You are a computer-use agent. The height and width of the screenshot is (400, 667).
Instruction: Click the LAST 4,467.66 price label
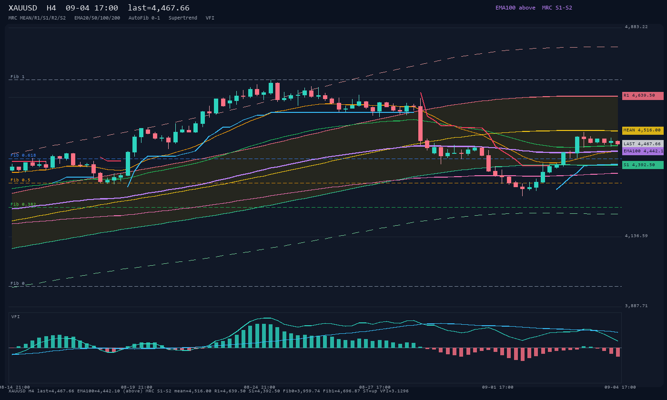click(643, 144)
